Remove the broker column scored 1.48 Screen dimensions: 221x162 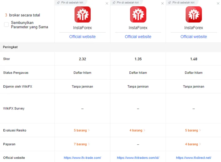coord(218,3)
